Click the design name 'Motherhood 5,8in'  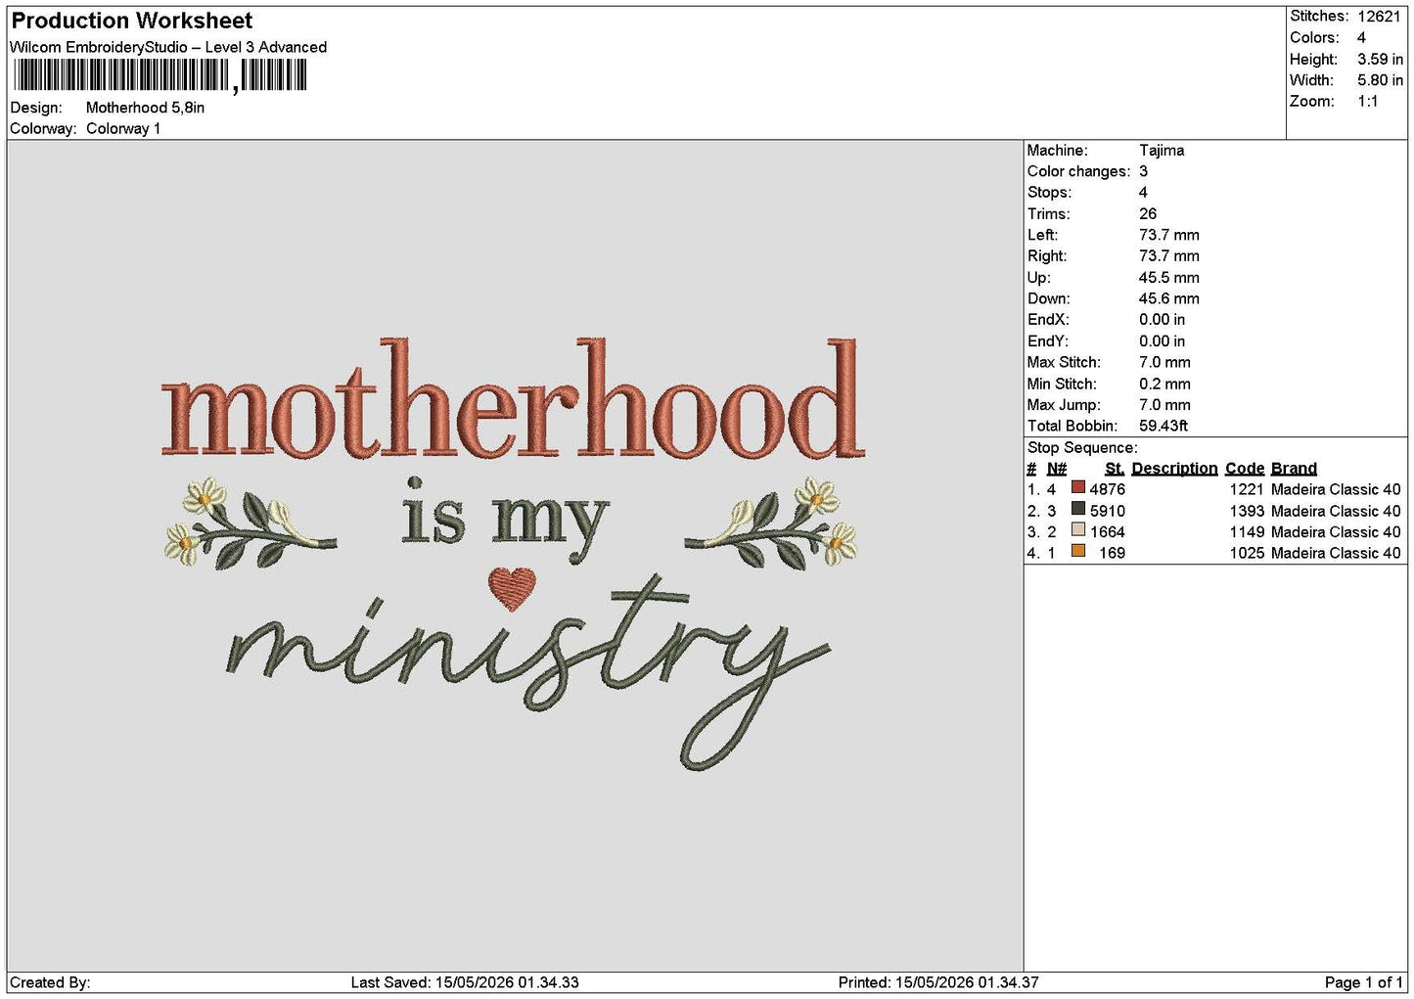click(x=146, y=108)
